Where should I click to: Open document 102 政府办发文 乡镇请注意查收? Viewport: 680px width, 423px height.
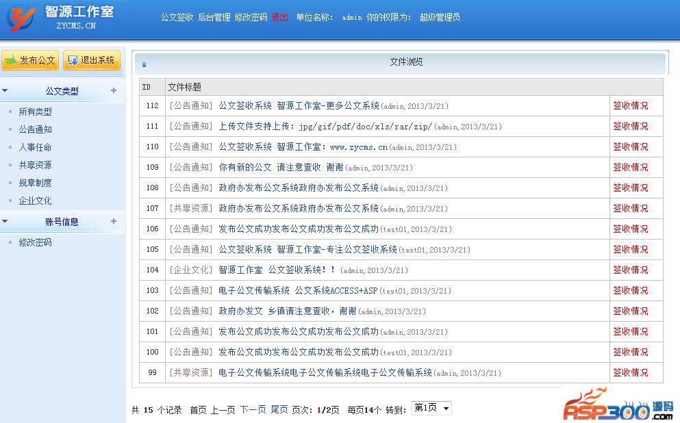pos(288,311)
